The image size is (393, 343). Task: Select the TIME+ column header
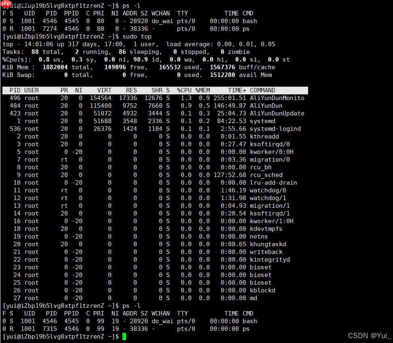click(237, 90)
